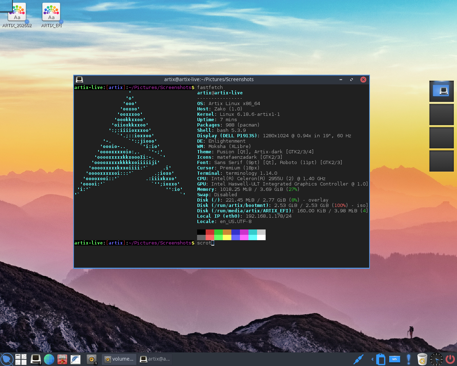Screen dimensions: 457x366
Task: Toggle the exclamation notification indicator
Action: [408, 359]
